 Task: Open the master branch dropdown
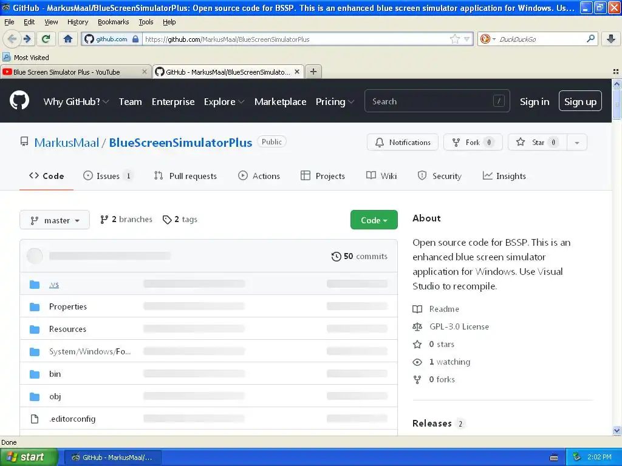click(x=55, y=220)
